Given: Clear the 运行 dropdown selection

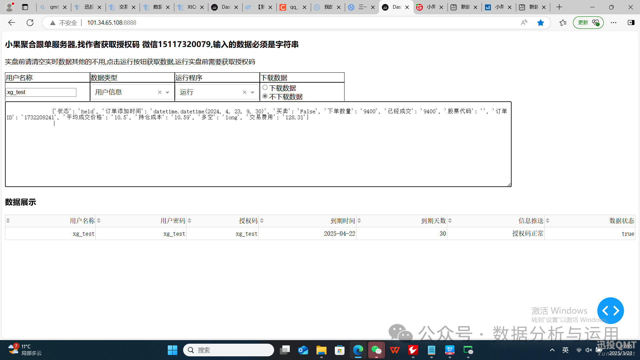Looking at the screenshot, I should (x=245, y=92).
